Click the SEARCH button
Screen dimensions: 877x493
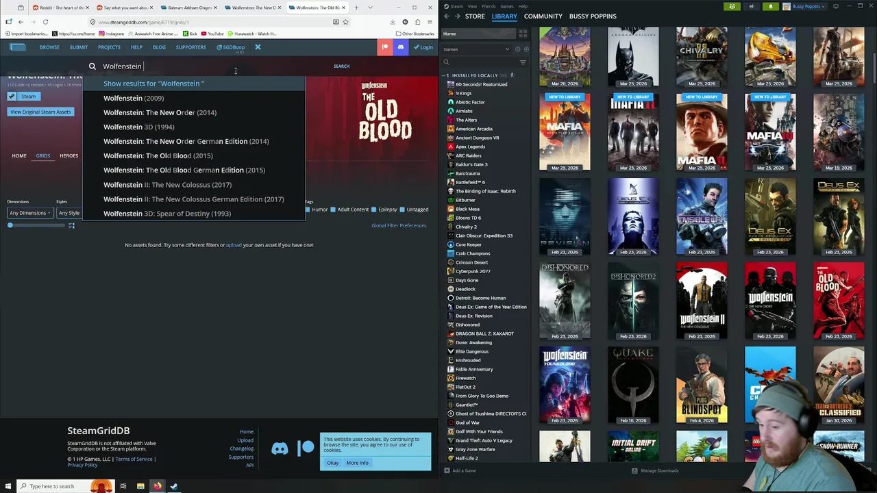point(341,66)
